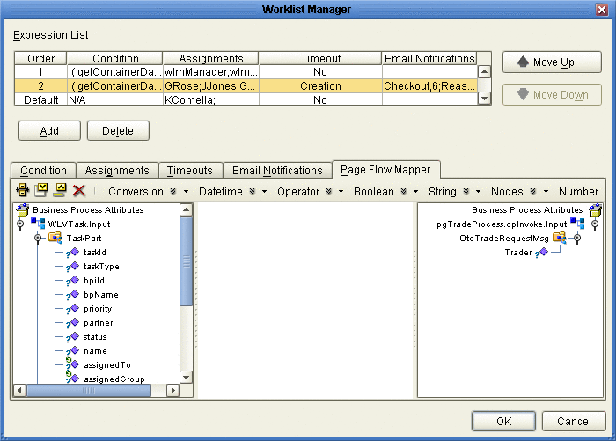Click the Move Up button
The image size is (616, 441).
pyautogui.click(x=552, y=62)
